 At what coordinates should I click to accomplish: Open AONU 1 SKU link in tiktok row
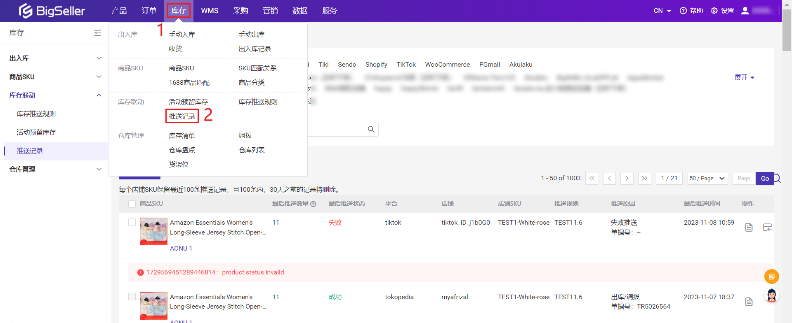pos(181,249)
